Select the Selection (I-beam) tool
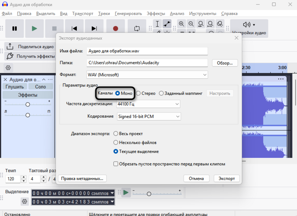This screenshot has height=216, width=297. coord(157,24)
